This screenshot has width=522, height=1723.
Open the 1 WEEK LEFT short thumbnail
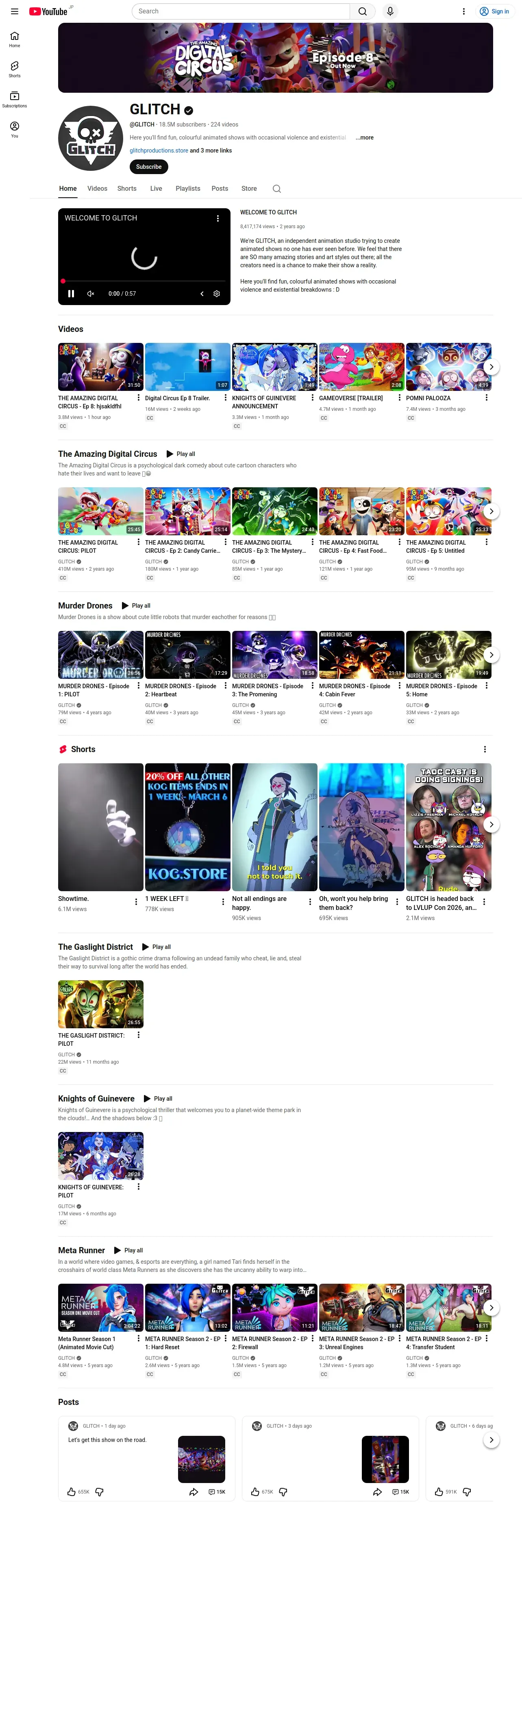point(188,827)
